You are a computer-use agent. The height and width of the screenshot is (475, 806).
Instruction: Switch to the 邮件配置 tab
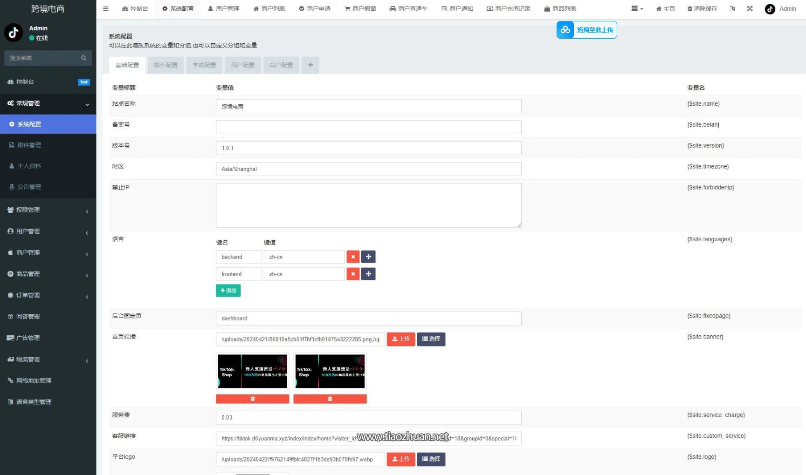point(165,65)
